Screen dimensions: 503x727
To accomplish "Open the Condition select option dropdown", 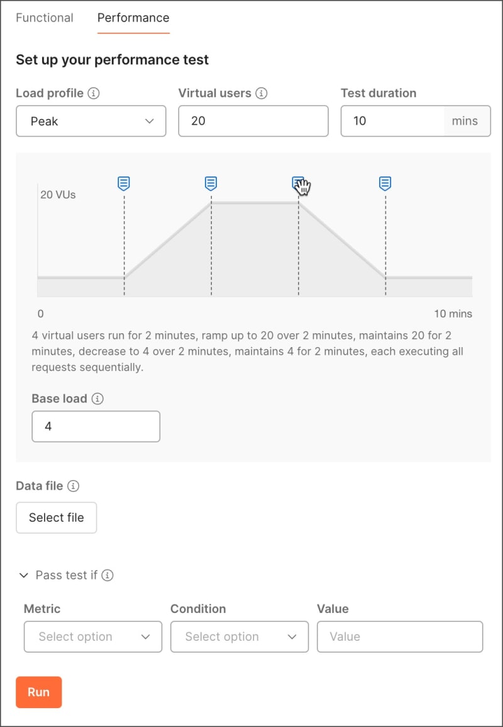I will 240,637.
